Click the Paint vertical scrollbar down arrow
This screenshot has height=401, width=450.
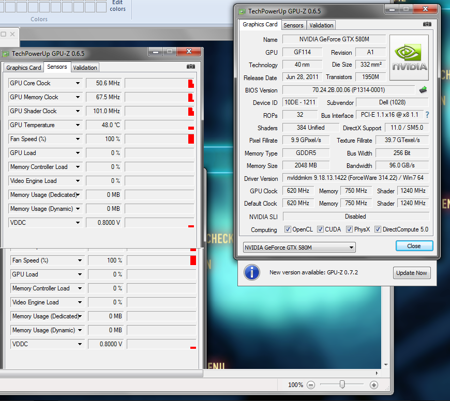[x=386, y=365]
